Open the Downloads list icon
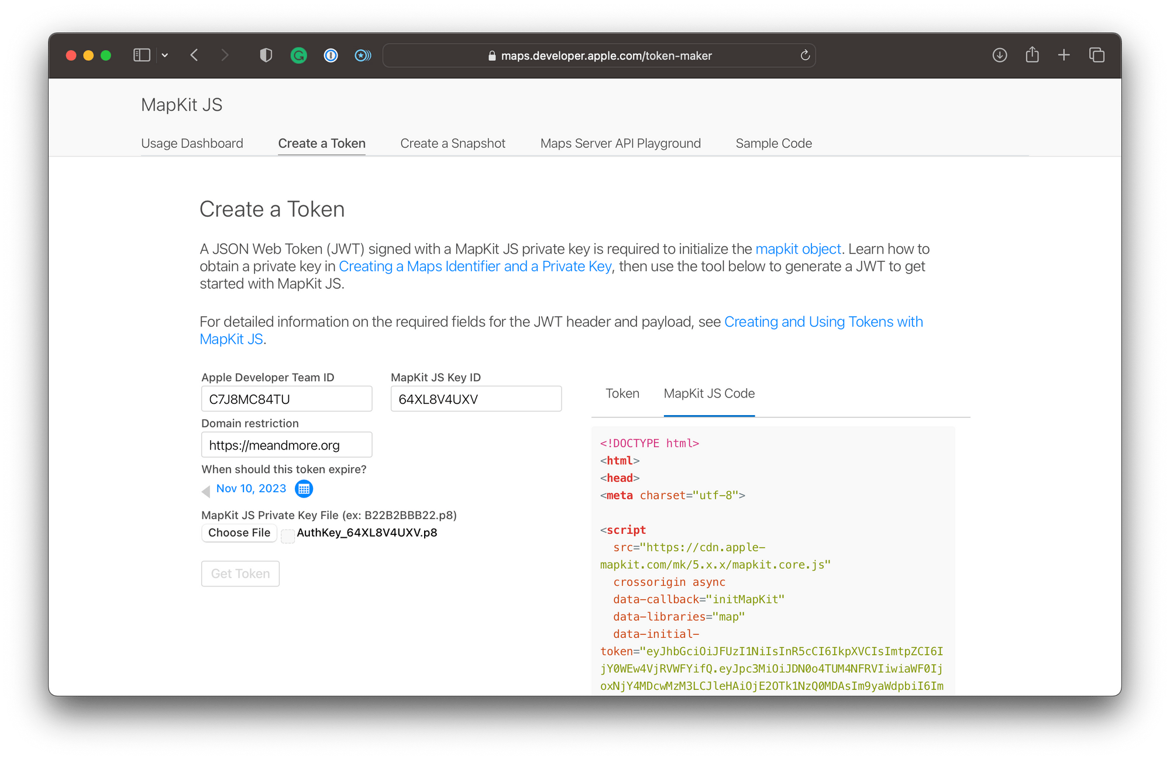Screen dimensions: 1170x760 click(1000, 55)
